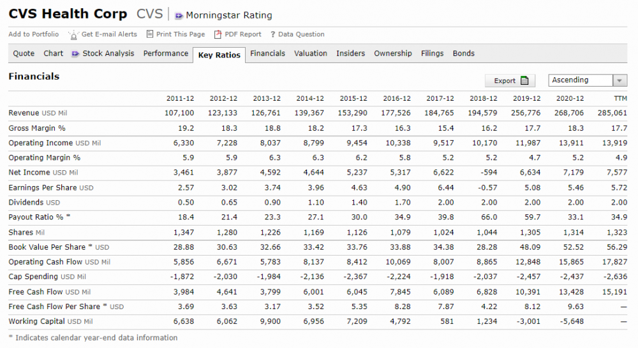Open the Ascending sort order dropdown
The height and width of the screenshot is (348, 638).
click(x=580, y=80)
